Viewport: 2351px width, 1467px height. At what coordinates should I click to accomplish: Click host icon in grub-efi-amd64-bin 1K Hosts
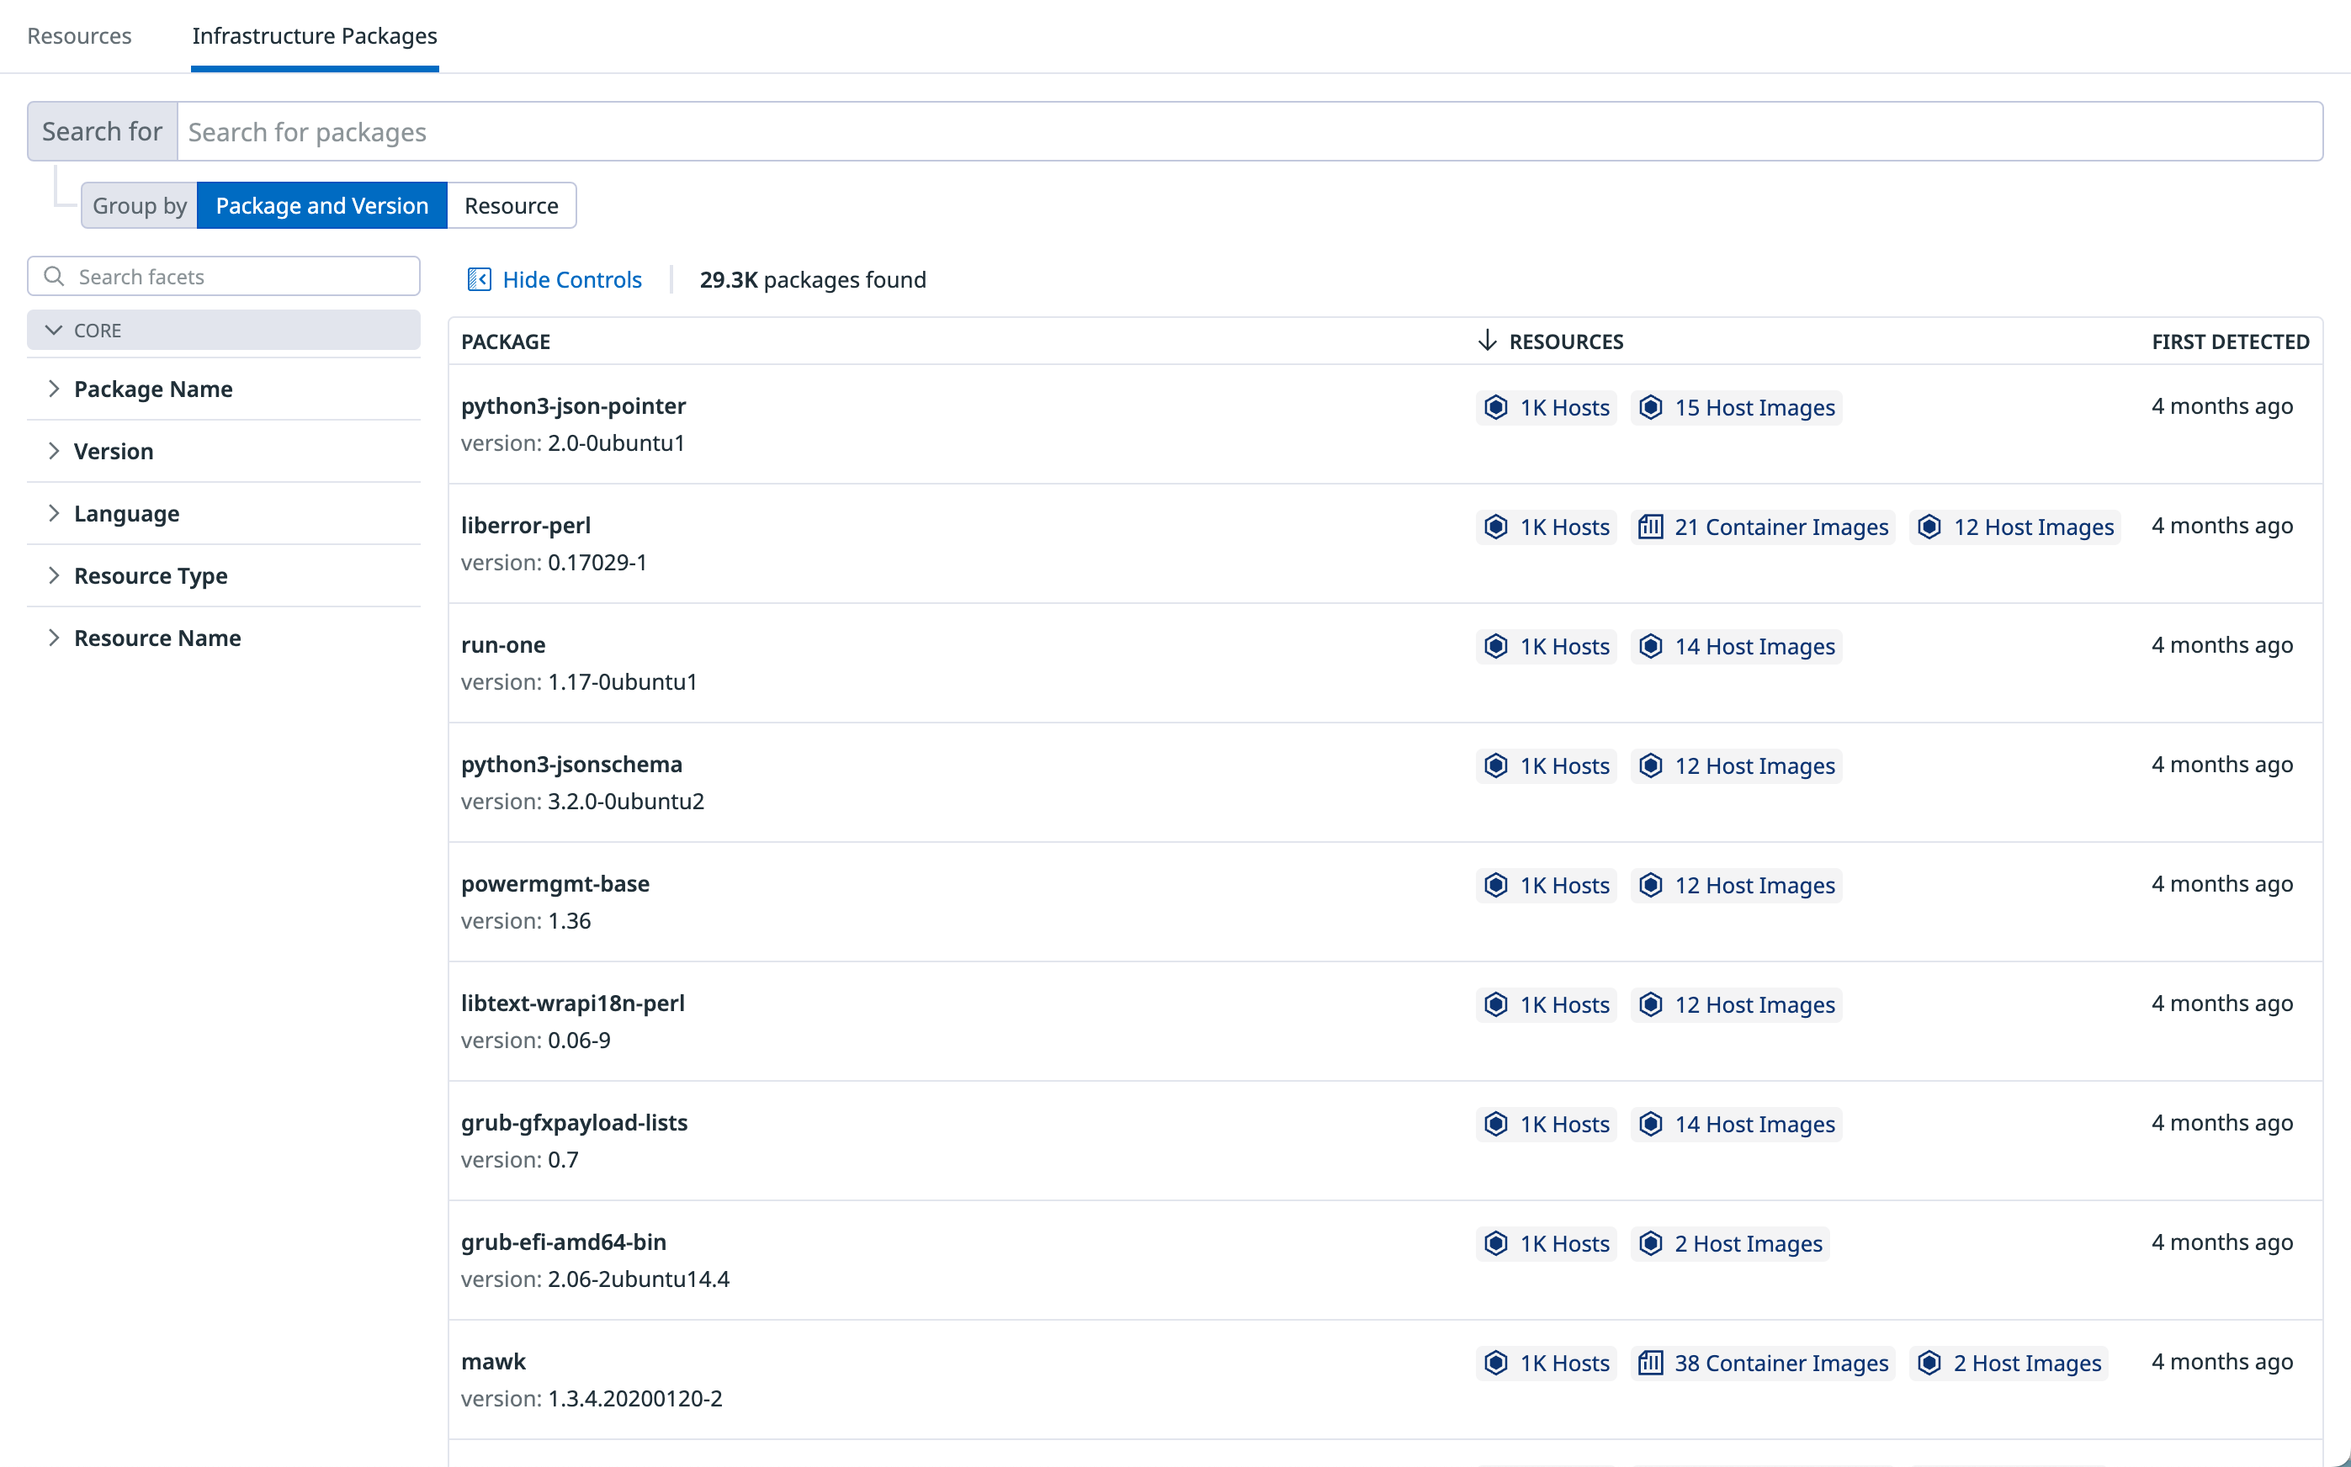[1496, 1243]
